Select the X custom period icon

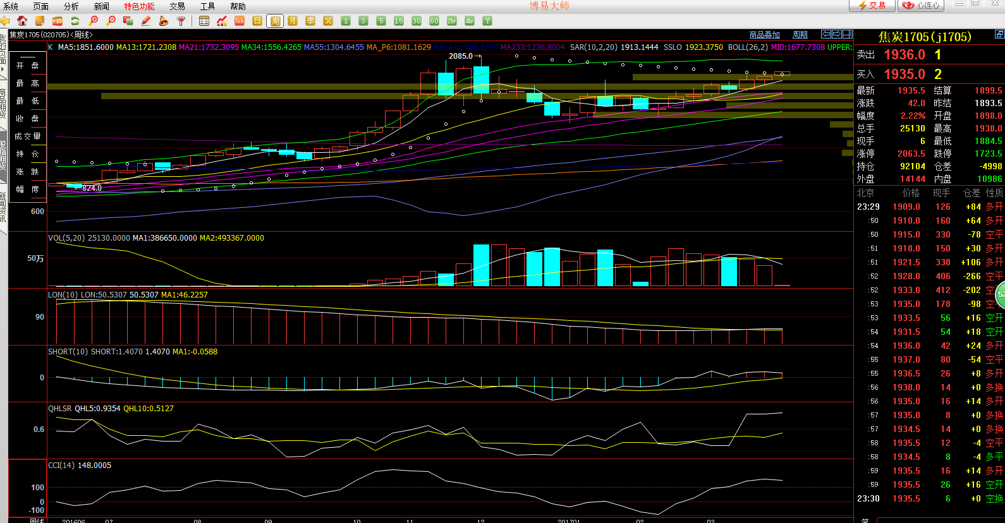coord(328,21)
